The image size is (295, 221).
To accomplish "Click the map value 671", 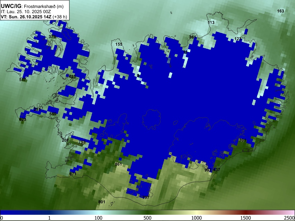I will pyautogui.click(x=73, y=174).
